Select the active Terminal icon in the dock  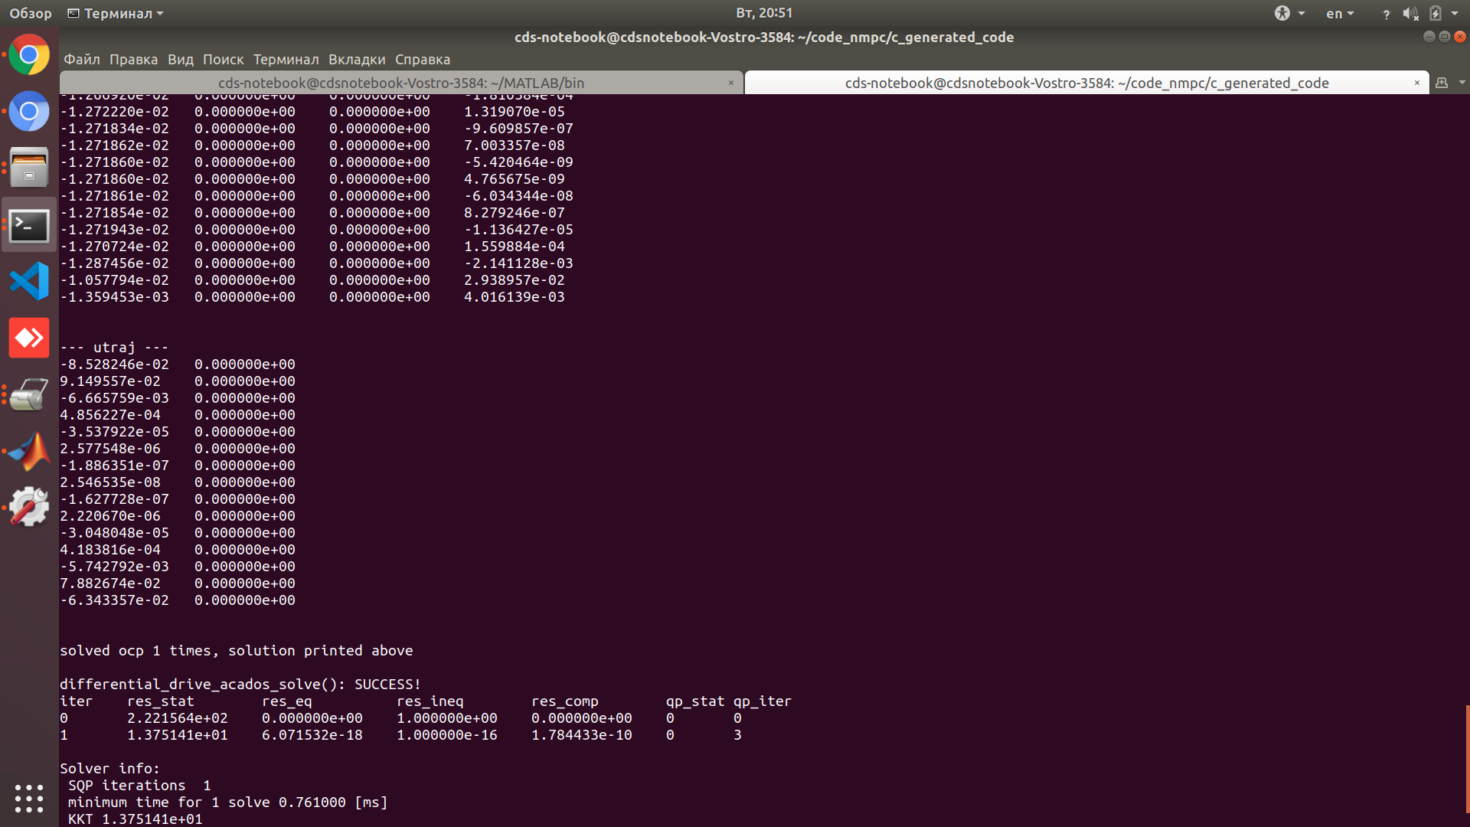[28, 224]
